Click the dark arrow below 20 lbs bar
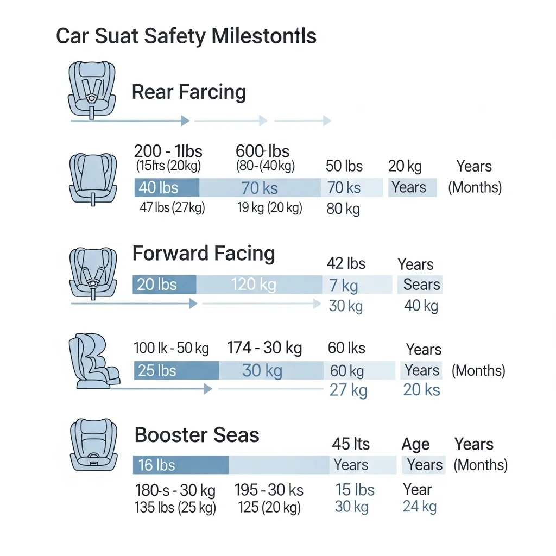Viewport: 556px width, 556px height. [x=134, y=304]
